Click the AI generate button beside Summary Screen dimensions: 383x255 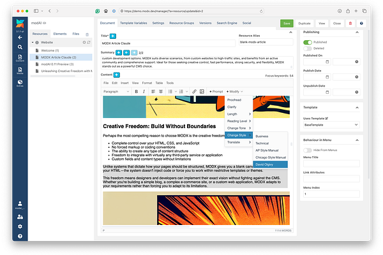(119, 52)
